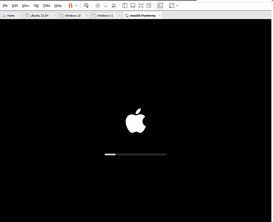Screen dimensions: 273x222
Task: Send Ctrl+Alt+Del to the guest
Action: pyautogui.click(x=86, y=6)
